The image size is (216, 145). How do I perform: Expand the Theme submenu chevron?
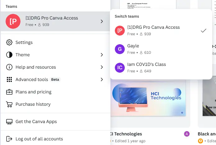[102, 55]
